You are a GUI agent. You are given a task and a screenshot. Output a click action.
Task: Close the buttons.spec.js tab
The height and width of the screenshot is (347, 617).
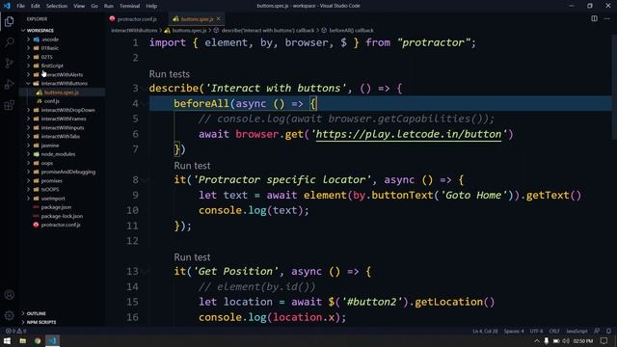[x=219, y=18]
